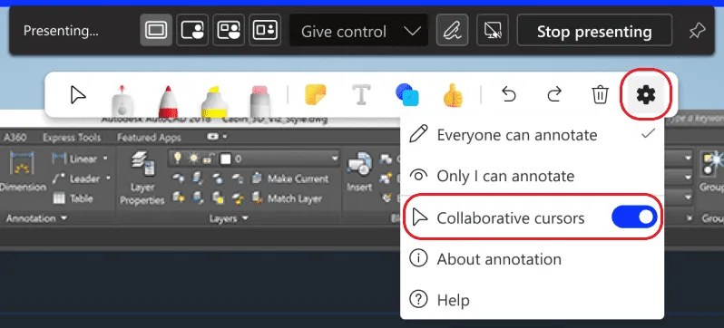Choose Only I can annotate

point(532,176)
